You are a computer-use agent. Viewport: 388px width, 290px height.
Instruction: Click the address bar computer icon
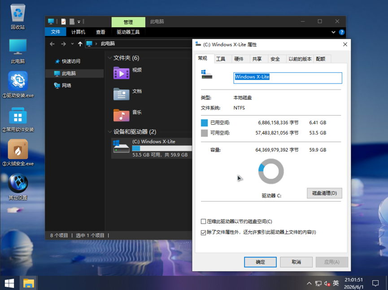pos(89,44)
